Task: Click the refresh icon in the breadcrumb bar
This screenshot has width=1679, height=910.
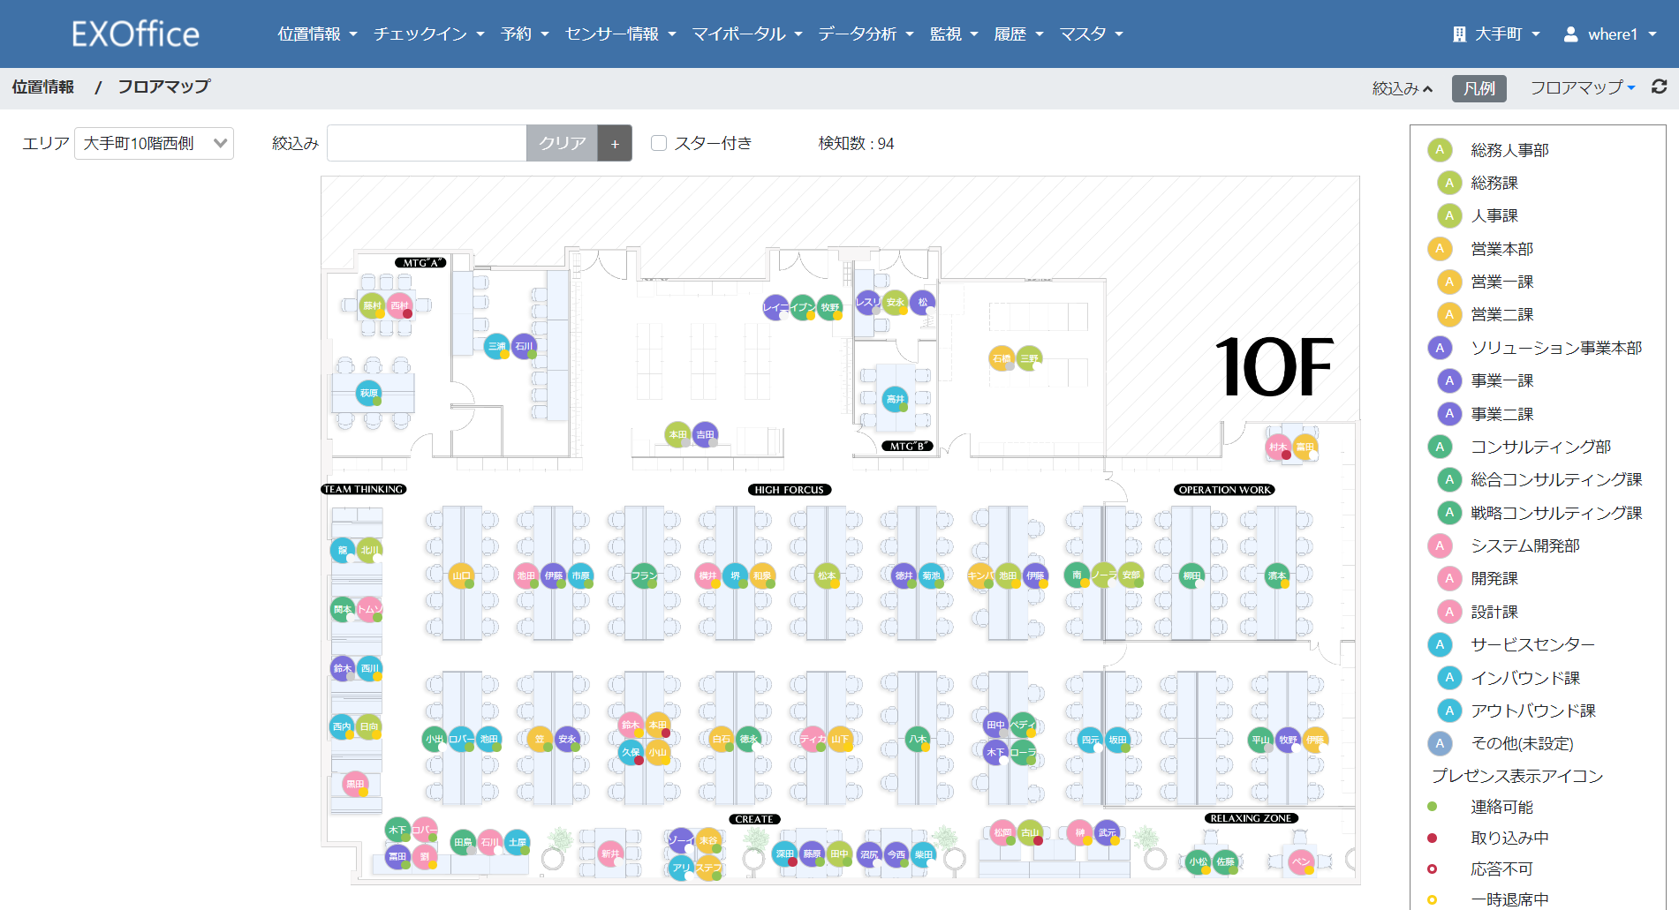Action: pyautogui.click(x=1660, y=86)
